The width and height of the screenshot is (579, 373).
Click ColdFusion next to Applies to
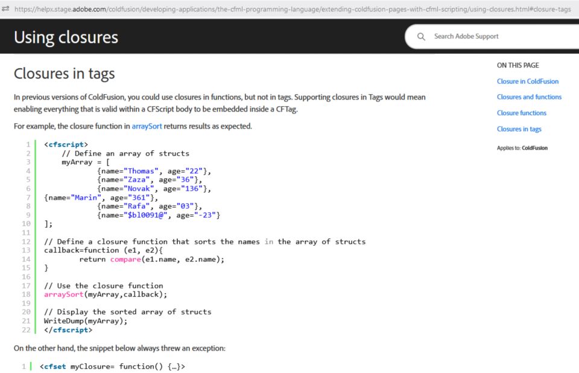coord(534,148)
